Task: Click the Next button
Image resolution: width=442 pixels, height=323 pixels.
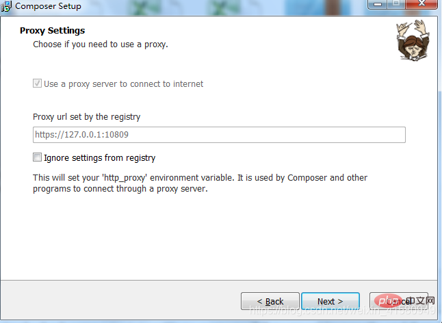Action: (x=330, y=301)
